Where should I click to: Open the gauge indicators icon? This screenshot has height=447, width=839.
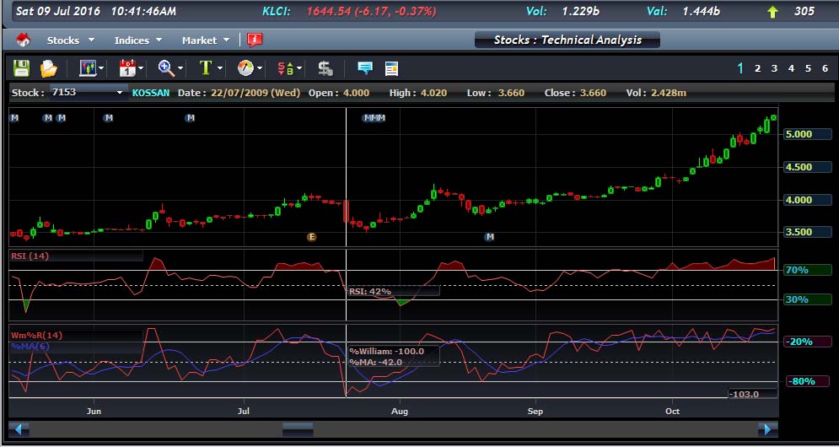[245, 68]
